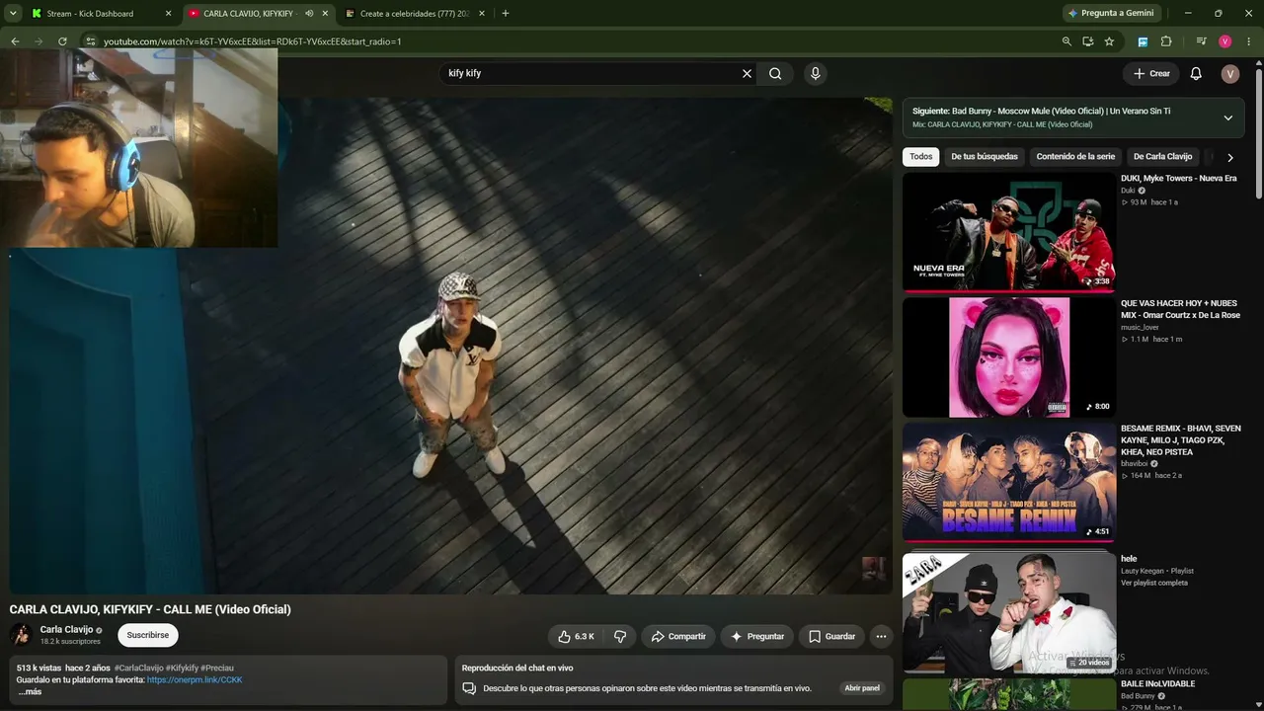This screenshot has height=711, width=1264.
Task: Click the video player to pause playback
Action: click(x=451, y=346)
